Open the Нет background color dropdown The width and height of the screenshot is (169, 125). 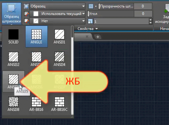[57, 21]
